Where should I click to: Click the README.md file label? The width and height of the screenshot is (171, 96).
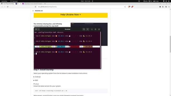pyautogui.click(x=39, y=11)
